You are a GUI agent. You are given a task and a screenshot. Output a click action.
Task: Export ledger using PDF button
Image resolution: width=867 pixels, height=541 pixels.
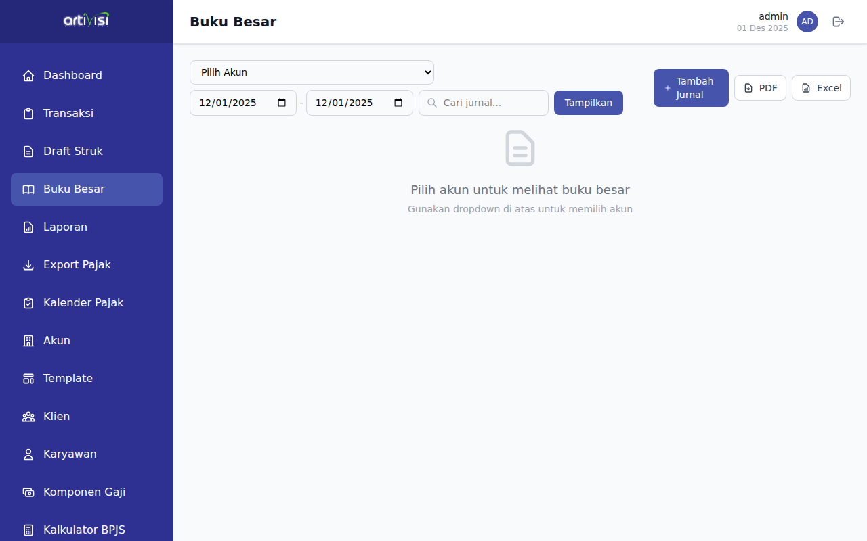760,88
